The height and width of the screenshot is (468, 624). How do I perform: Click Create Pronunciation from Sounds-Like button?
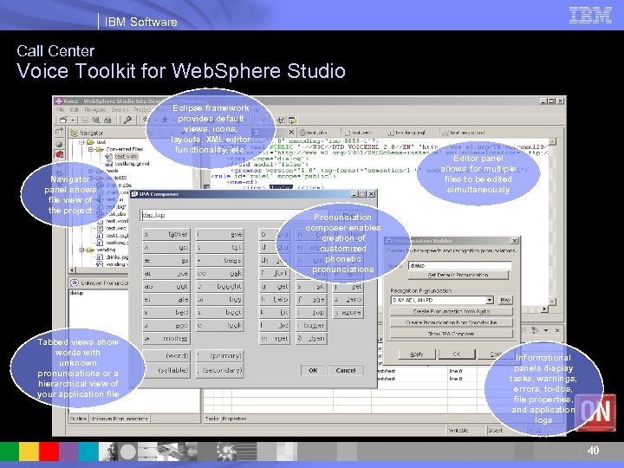452,322
